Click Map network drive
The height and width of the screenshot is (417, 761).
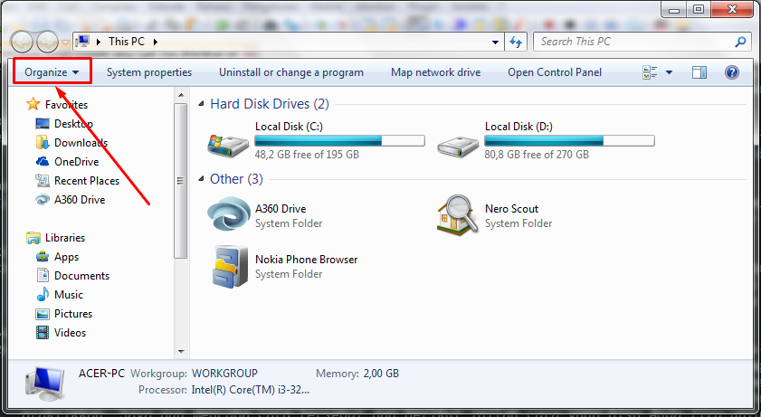coord(435,72)
